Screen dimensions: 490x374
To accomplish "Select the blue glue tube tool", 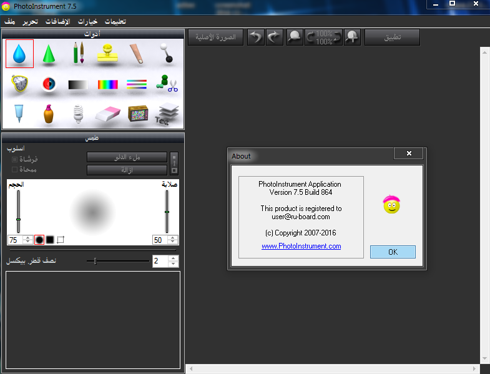I will [19, 114].
